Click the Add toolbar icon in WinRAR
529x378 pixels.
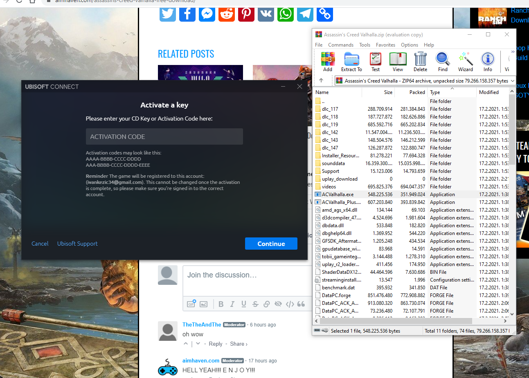[x=328, y=62]
